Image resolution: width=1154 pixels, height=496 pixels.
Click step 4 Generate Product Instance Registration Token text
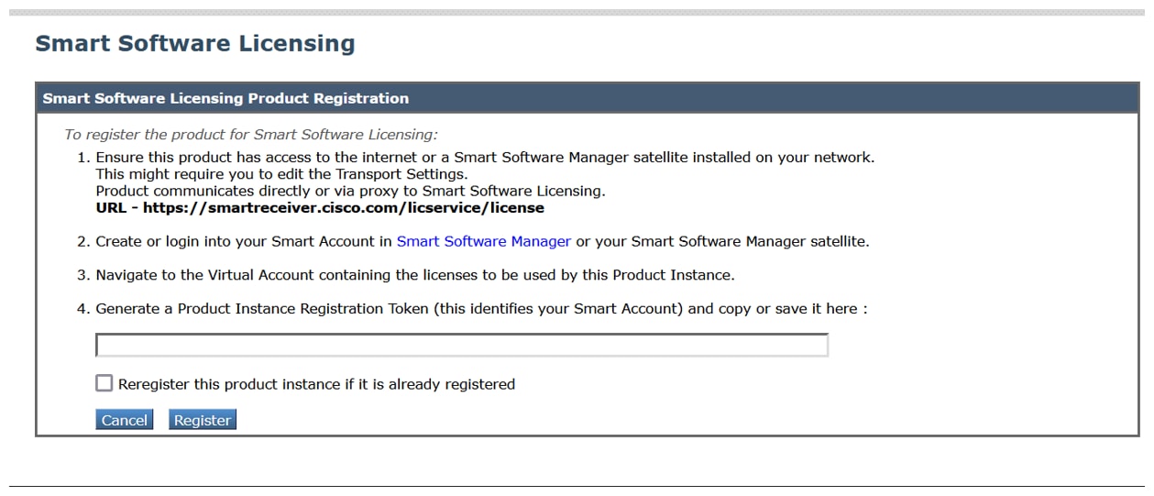[x=481, y=308]
